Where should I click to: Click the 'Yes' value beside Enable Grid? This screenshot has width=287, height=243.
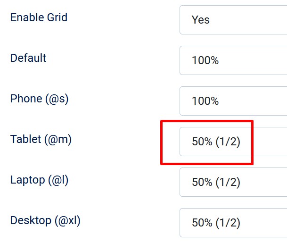pyautogui.click(x=201, y=20)
